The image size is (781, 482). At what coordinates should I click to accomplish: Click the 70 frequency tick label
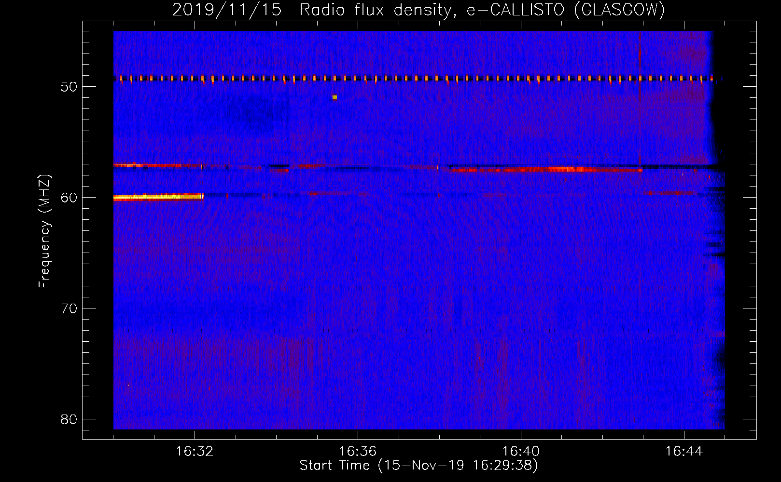pos(69,308)
